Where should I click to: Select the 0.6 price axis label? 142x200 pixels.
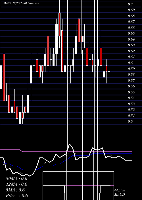coord(130,63)
